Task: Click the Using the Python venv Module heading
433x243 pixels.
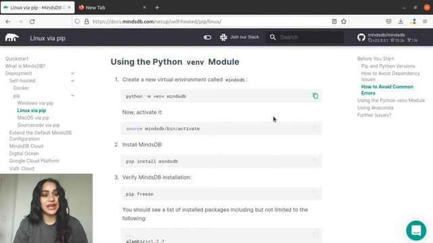Action: [175, 61]
